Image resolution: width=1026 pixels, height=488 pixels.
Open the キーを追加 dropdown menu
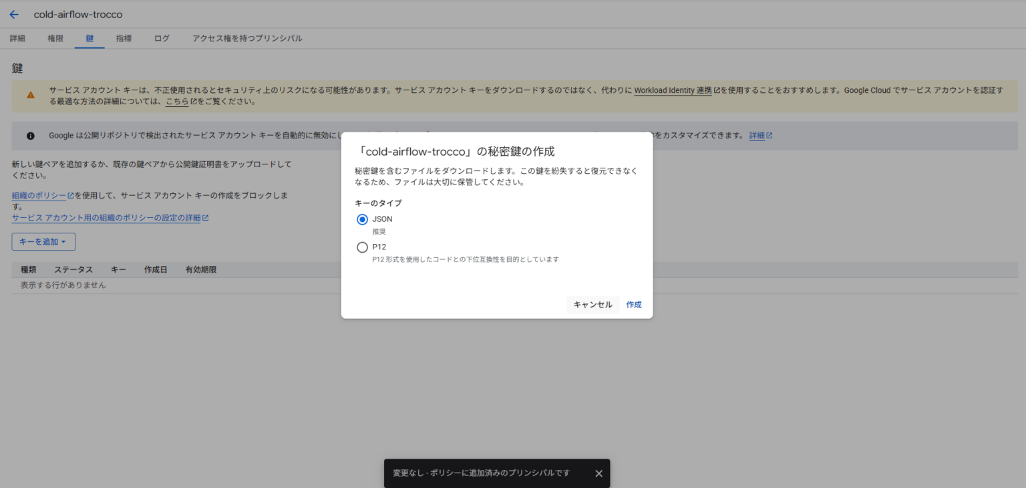(43, 241)
